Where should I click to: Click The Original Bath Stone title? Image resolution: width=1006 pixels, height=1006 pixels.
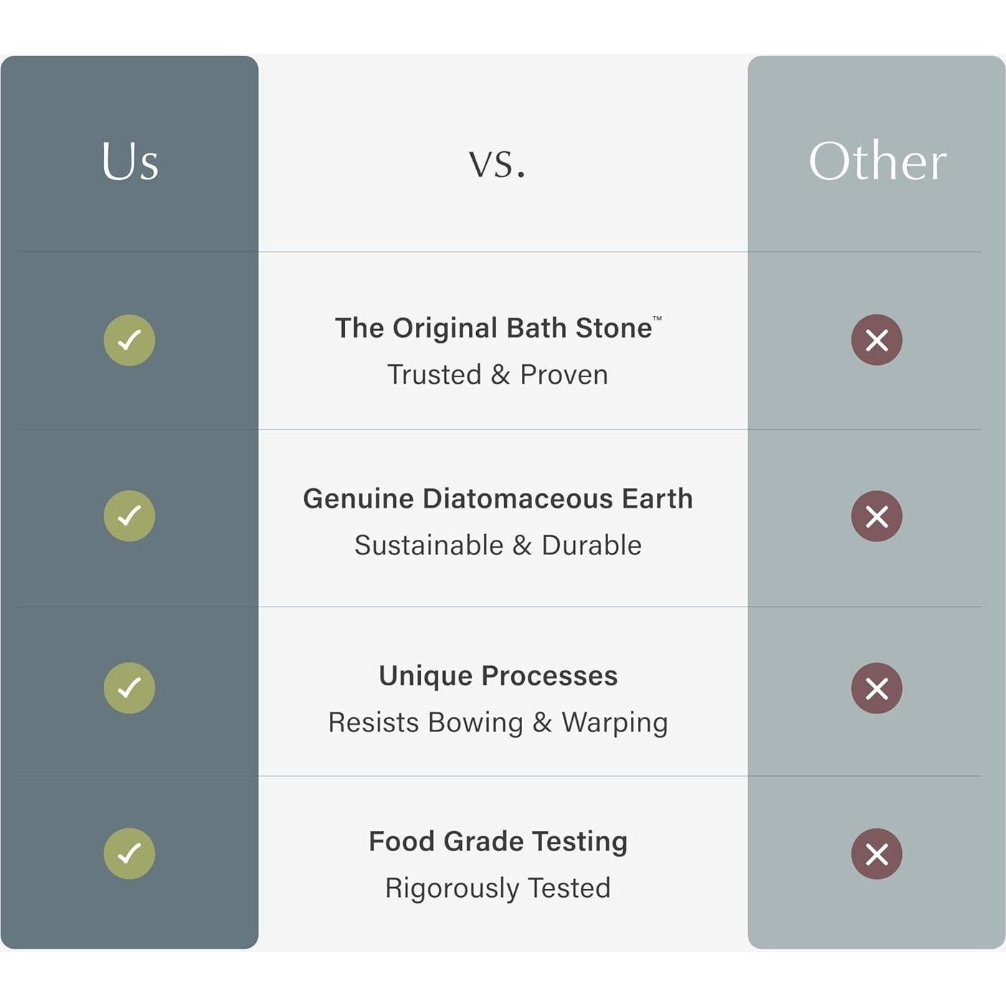pyautogui.click(x=493, y=328)
